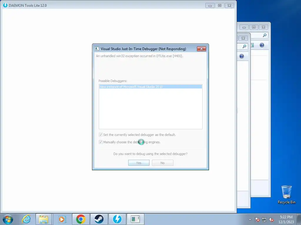
Task: Click the search magnifier in the middle window
Action: pos(244,46)
